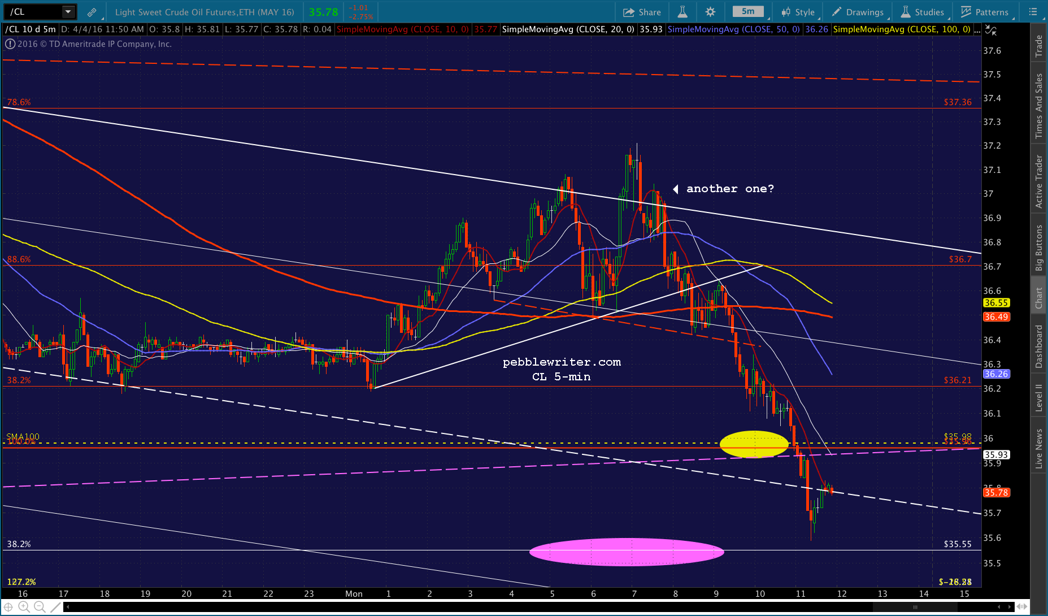Click the green 35.78 quote in header

point(323,12)
